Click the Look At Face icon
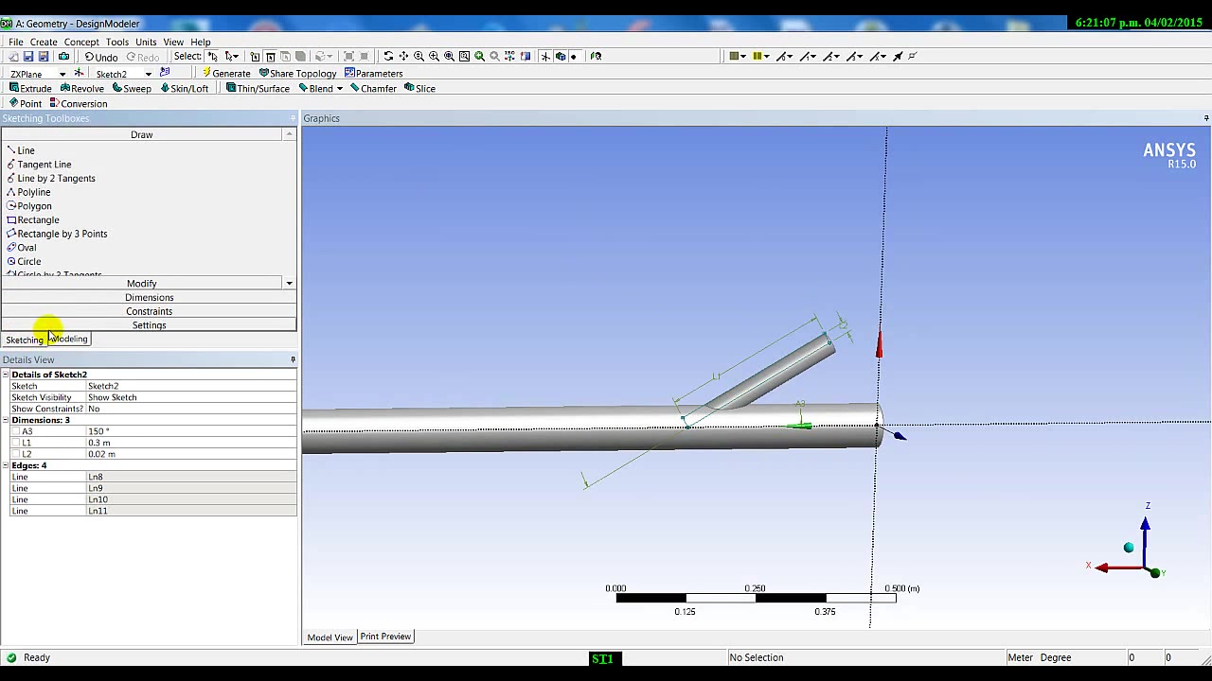This screenshot has height=681, width=1212. click(596, 57)
